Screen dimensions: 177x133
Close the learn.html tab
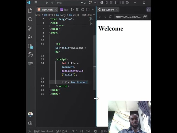coord(56,10)
